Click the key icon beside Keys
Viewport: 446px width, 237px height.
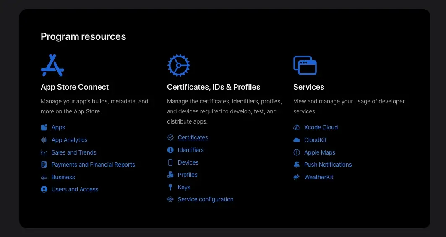click(x=170, y=187)
